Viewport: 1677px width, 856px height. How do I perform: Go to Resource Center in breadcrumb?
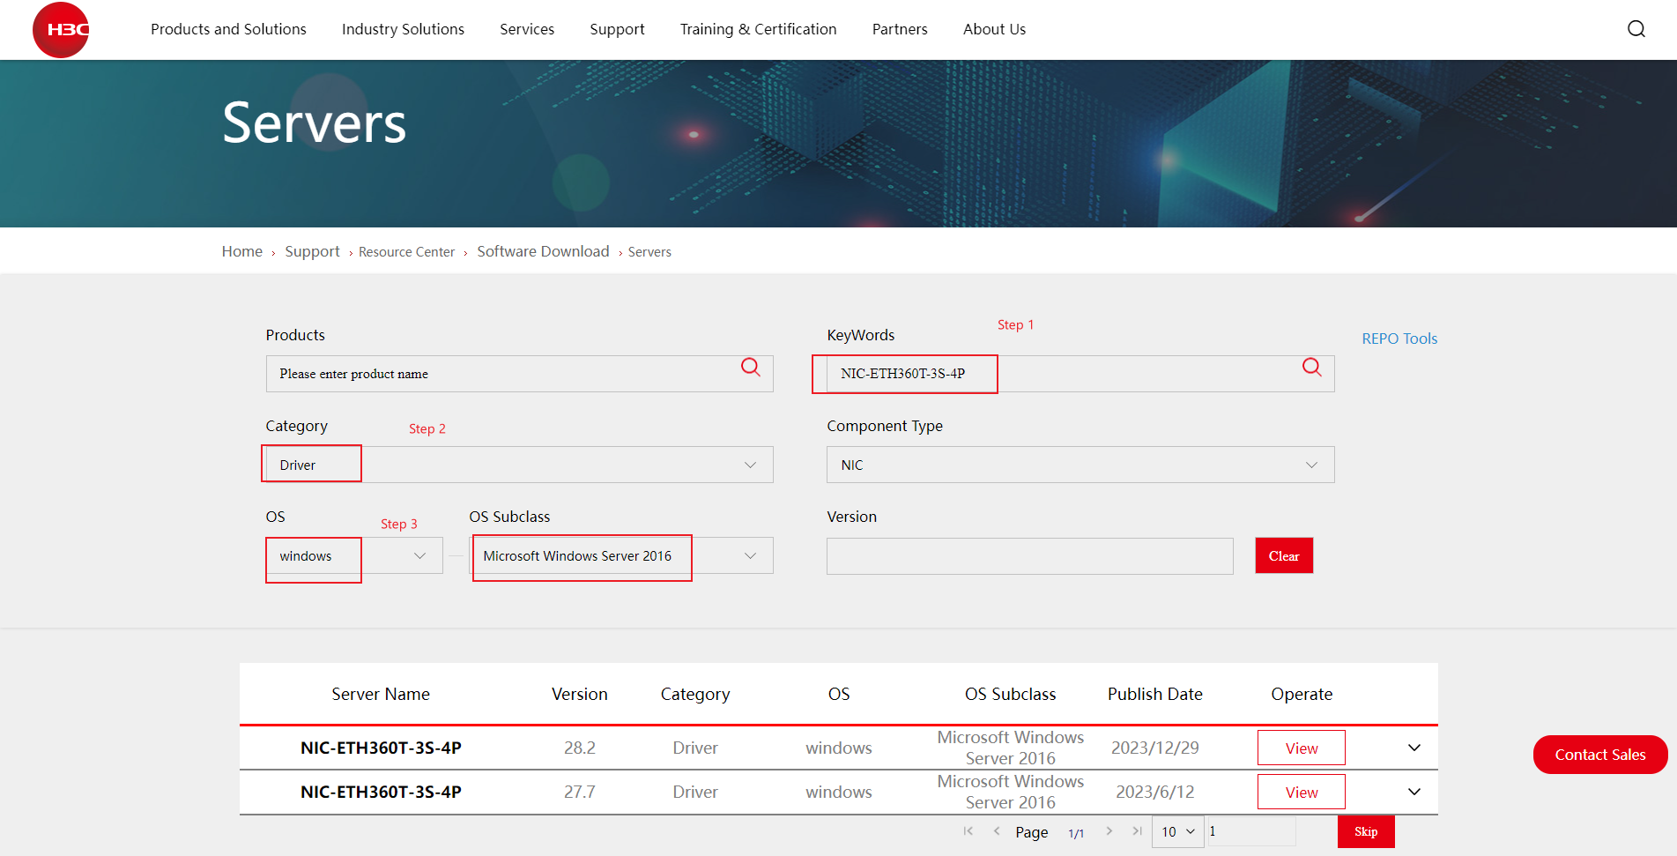tap(406, 252)
